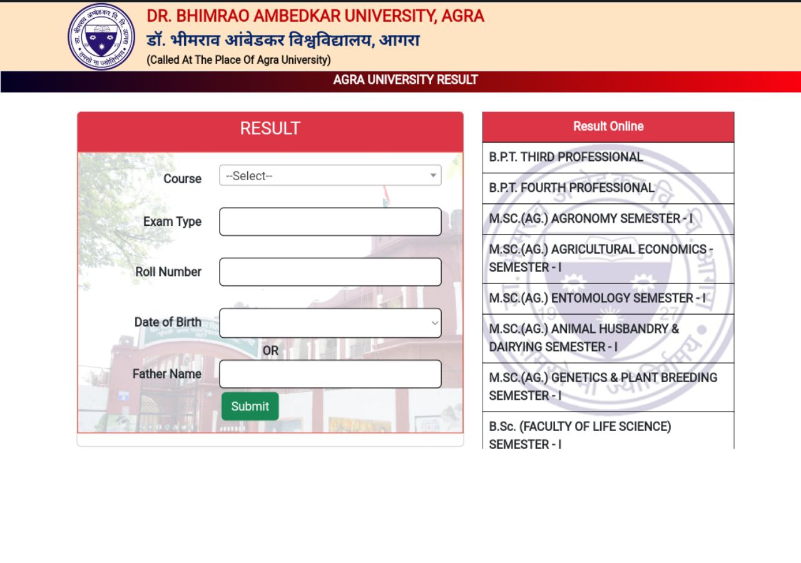The height and width of the screenshot is (563, 801).
Task: Click the DR. BHIMRAO AMBEDKAR UNIVERSITY, AGRA title
Action: [315, 16]
